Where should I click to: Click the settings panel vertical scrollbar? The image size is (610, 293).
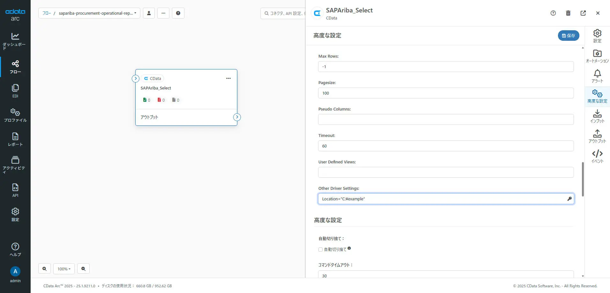tap(583, 179)
